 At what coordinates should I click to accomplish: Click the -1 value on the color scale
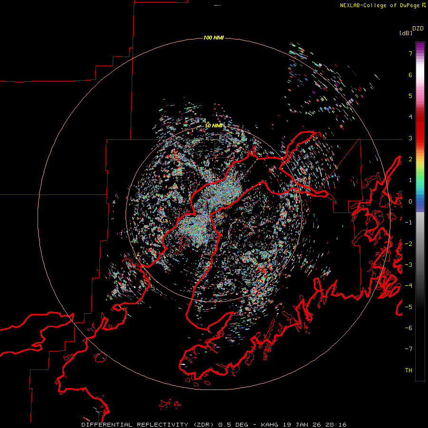(x=409, y=223)
